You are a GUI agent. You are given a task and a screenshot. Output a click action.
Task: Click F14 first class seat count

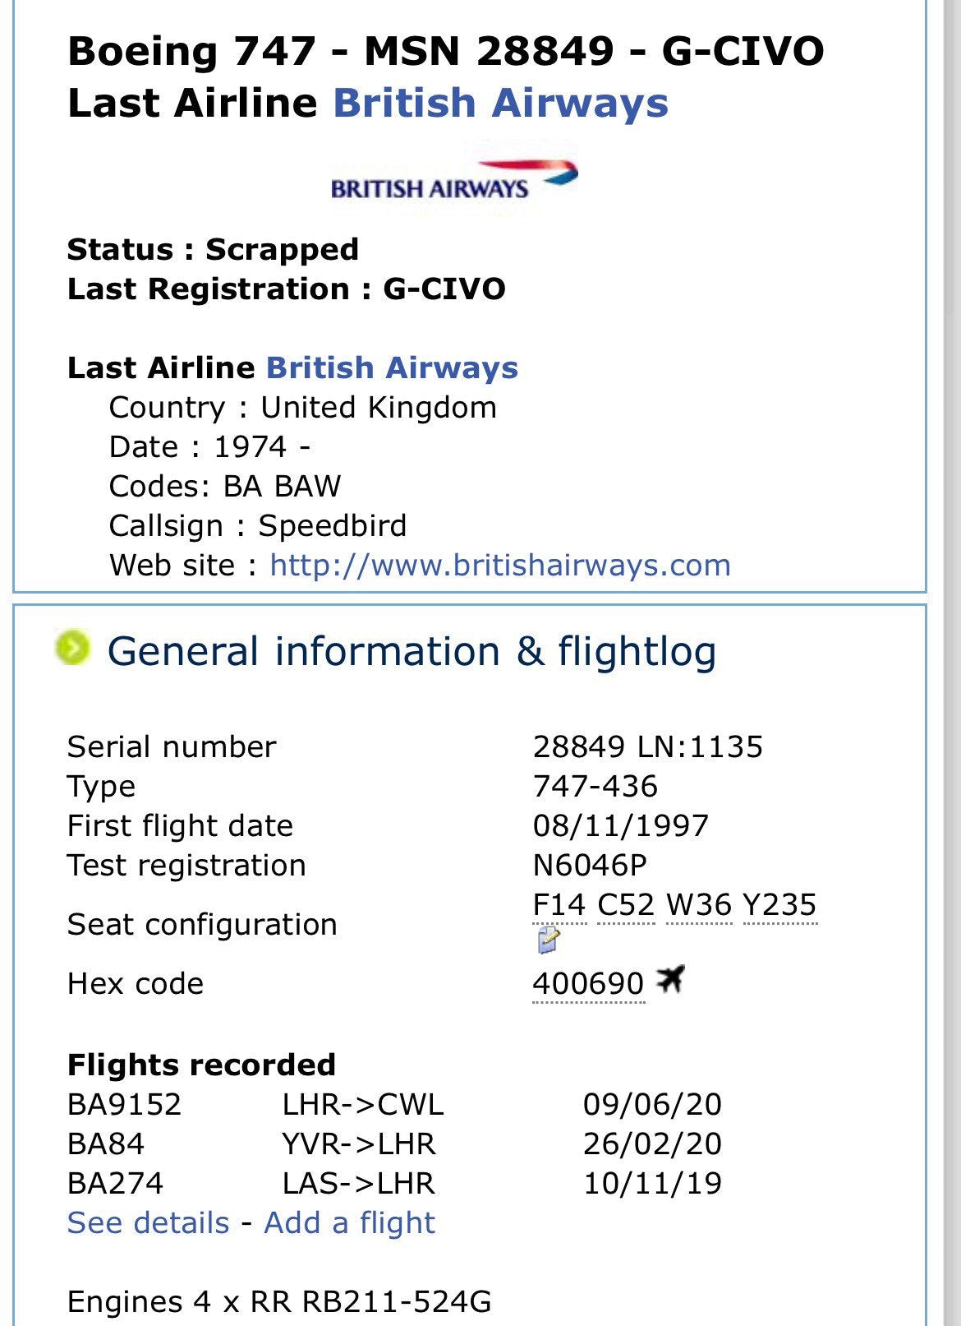pos(559,905)
